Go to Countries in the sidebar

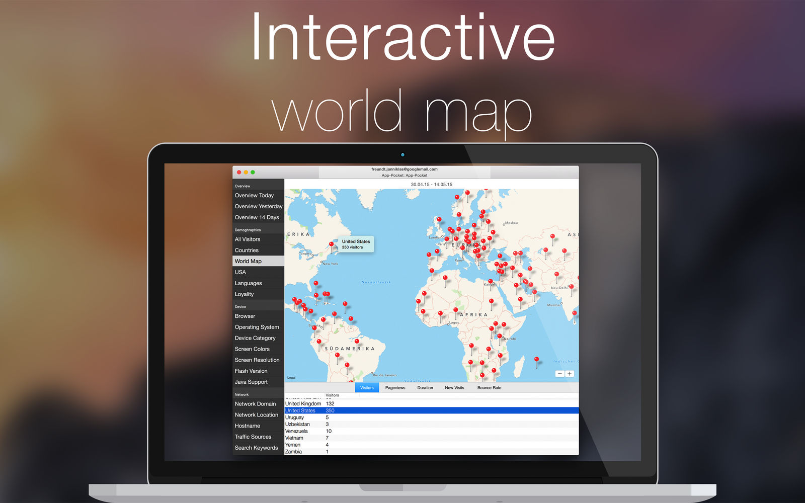click(x=247, y=250)
